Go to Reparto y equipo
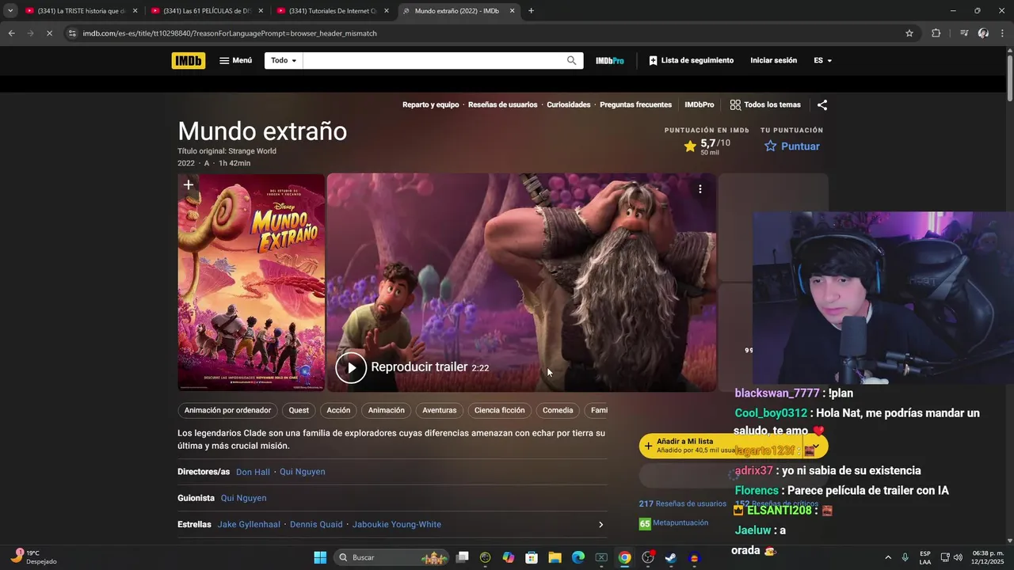 430,104
